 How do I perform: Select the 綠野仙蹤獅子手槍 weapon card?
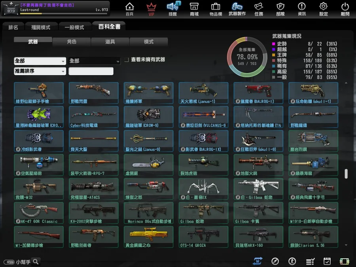[39, 93]
